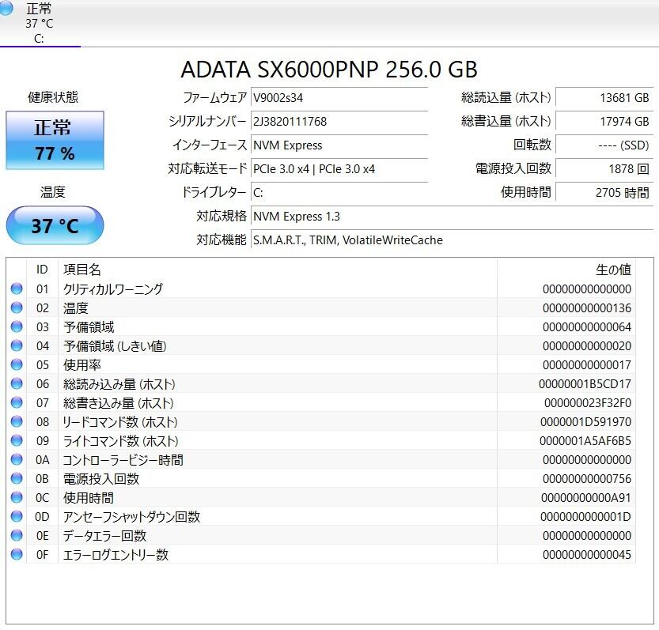Click the 対応機能 S.M.A.R.T., TRIM field
Image resolution: width=659 pixels, height=630 pixels.
451,240
